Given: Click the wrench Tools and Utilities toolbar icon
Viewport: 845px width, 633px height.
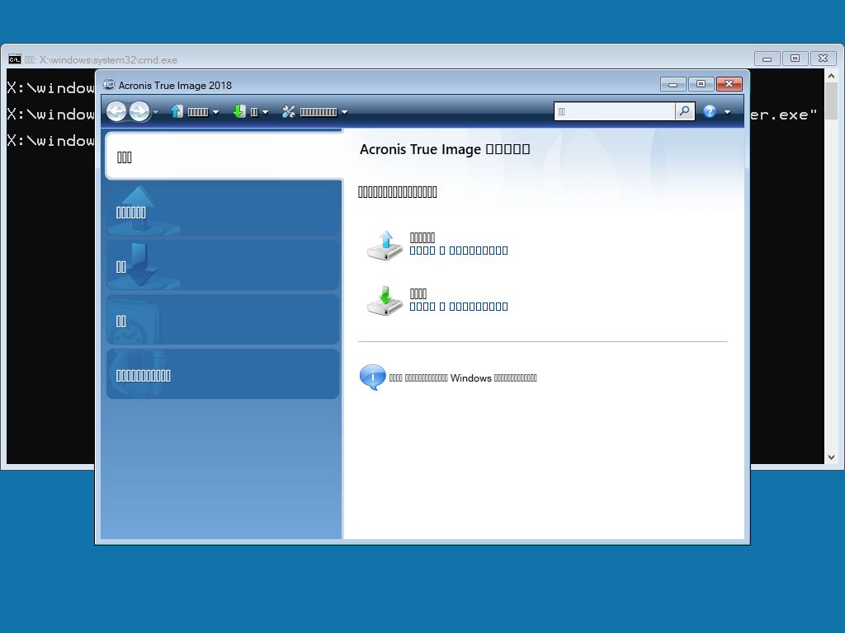Looking at the screenshot, I should [289, 111].
